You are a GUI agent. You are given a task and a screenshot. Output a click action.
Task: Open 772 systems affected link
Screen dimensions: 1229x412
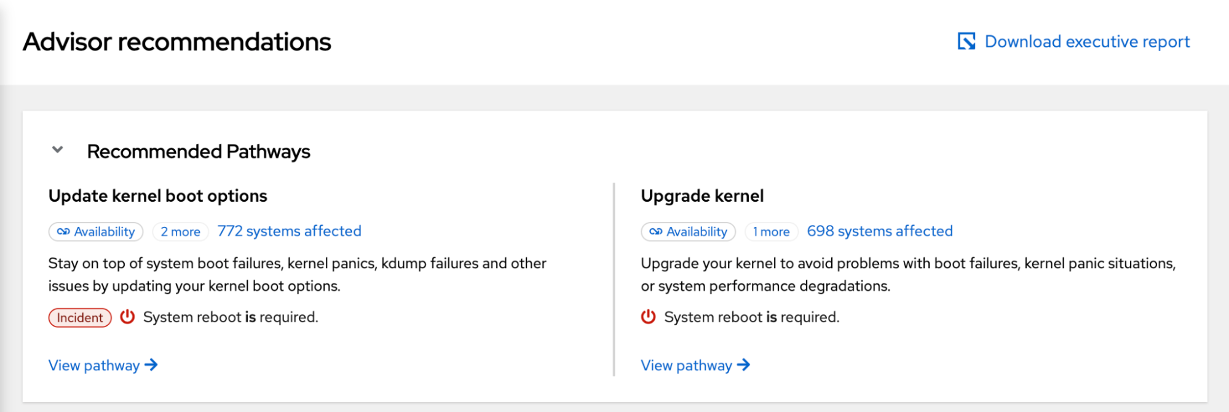pos(289,231)
